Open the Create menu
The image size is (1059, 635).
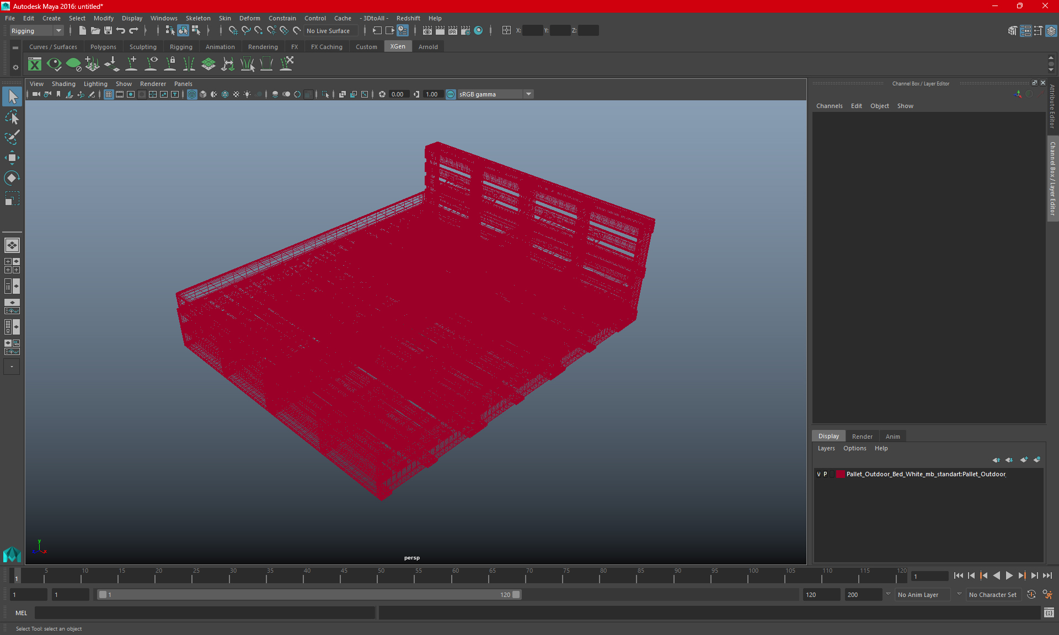coord(51,18)
